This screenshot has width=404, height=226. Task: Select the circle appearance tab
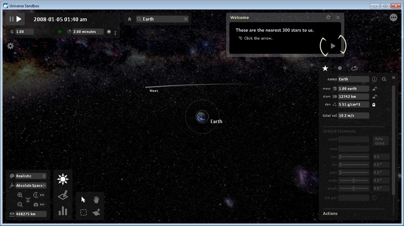(340, 68)
